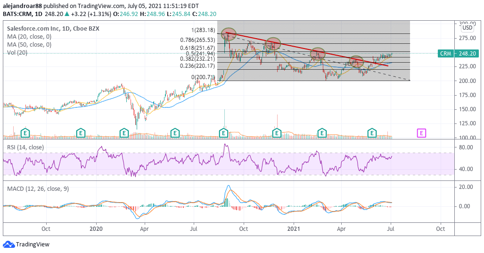Image resolution: width=484 pixels, height=253 pixels.
Task: Click the TradingView cloud logo icon
Action: (8, 245)
